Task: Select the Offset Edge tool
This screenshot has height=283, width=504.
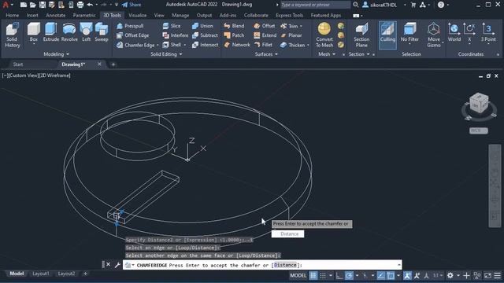Action: coord(133,35)
